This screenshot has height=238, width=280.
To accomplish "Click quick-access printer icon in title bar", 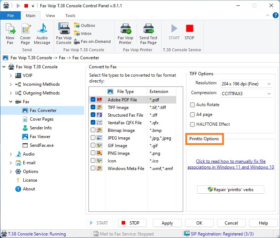I will (6, 5).
